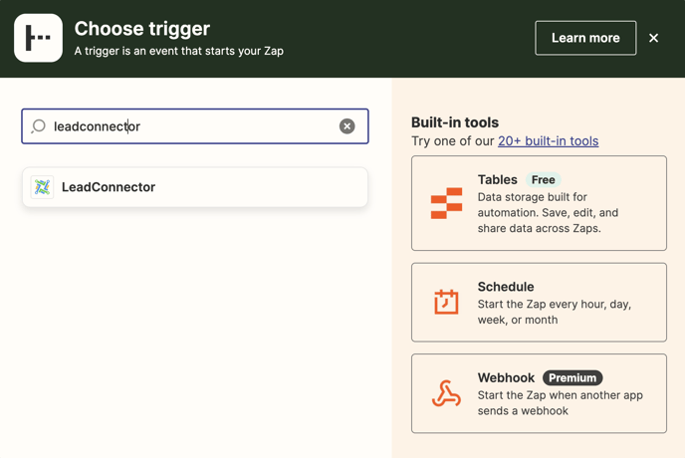Select the Webhook card title

(x=506, y=378)
